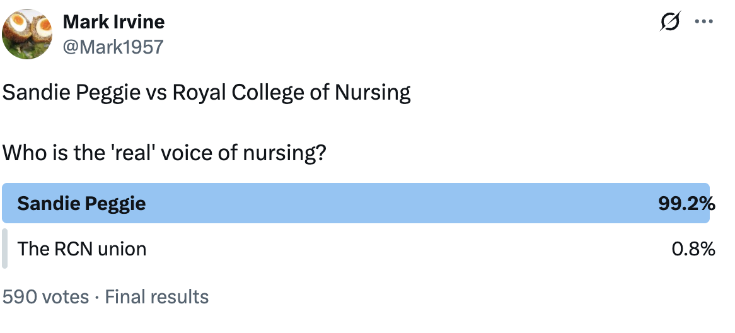735x333 pixels.
Task: Select 'The RCN union' poll option
Action: coord(82,249)
